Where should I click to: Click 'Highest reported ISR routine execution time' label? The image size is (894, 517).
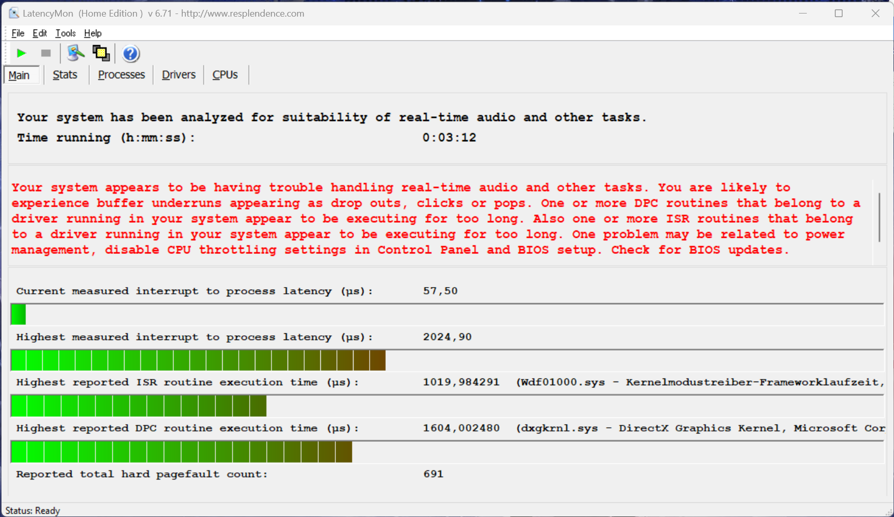tap(187, 383)
